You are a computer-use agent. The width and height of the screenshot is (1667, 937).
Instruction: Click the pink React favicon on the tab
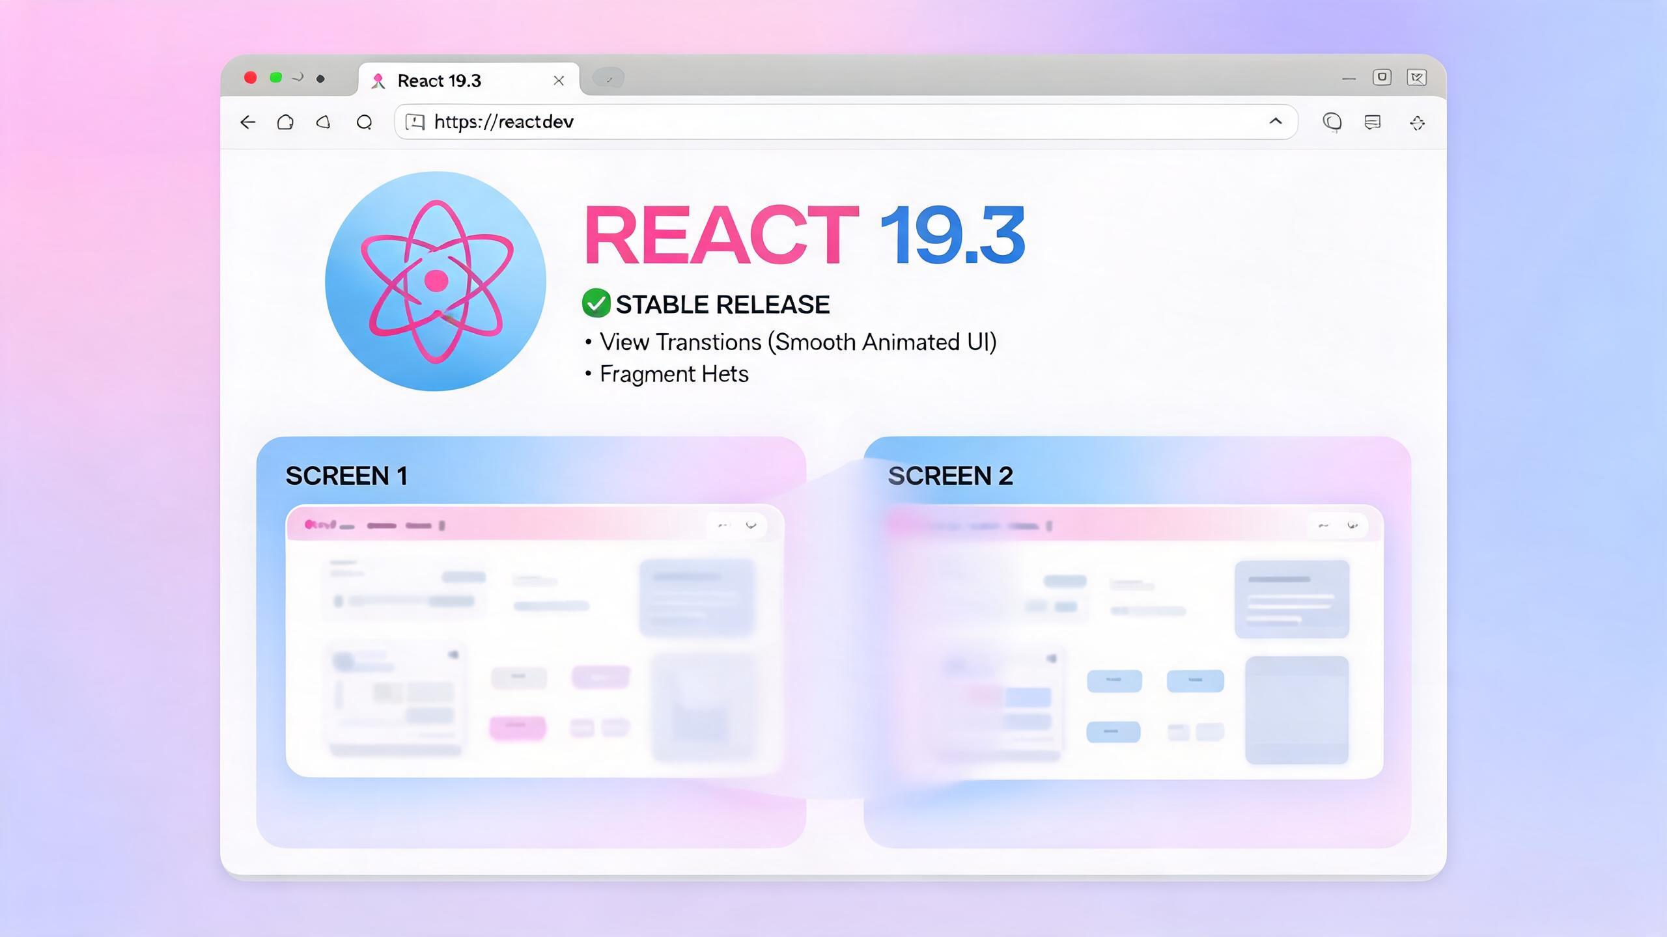click(378, 81)
